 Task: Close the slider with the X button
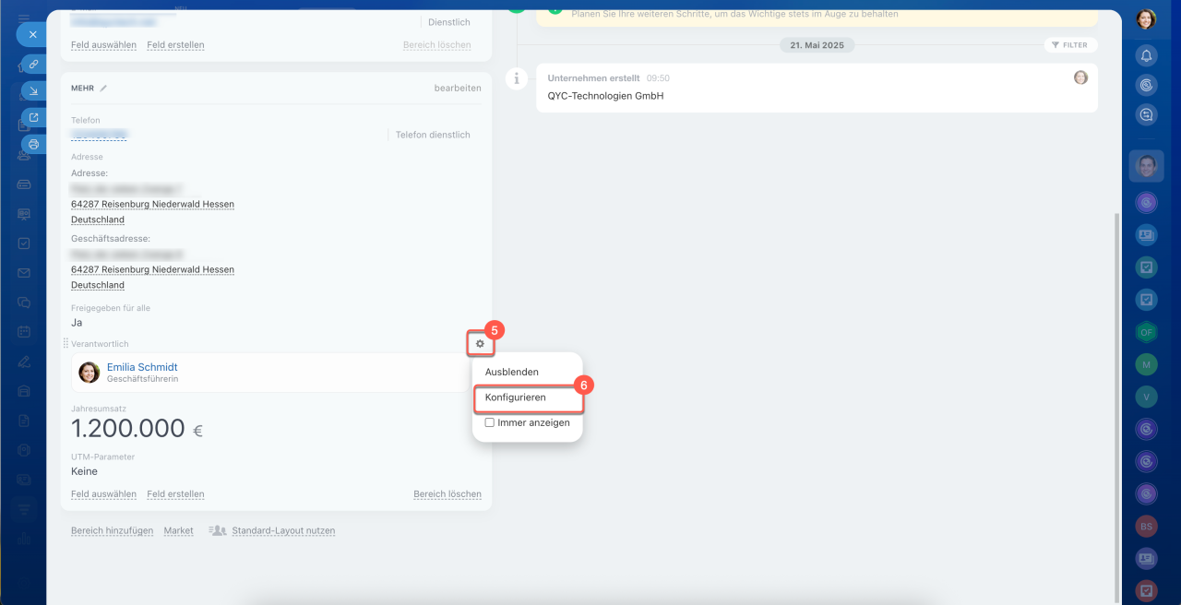click(32, 34)
